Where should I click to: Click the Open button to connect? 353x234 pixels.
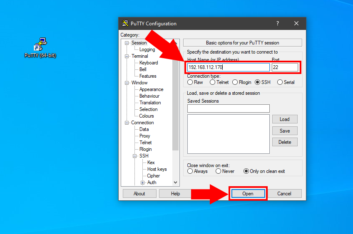248,194
